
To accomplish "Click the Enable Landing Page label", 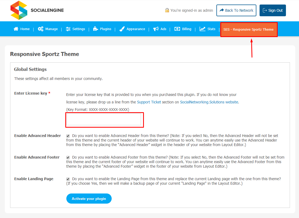I will point(34,179).
